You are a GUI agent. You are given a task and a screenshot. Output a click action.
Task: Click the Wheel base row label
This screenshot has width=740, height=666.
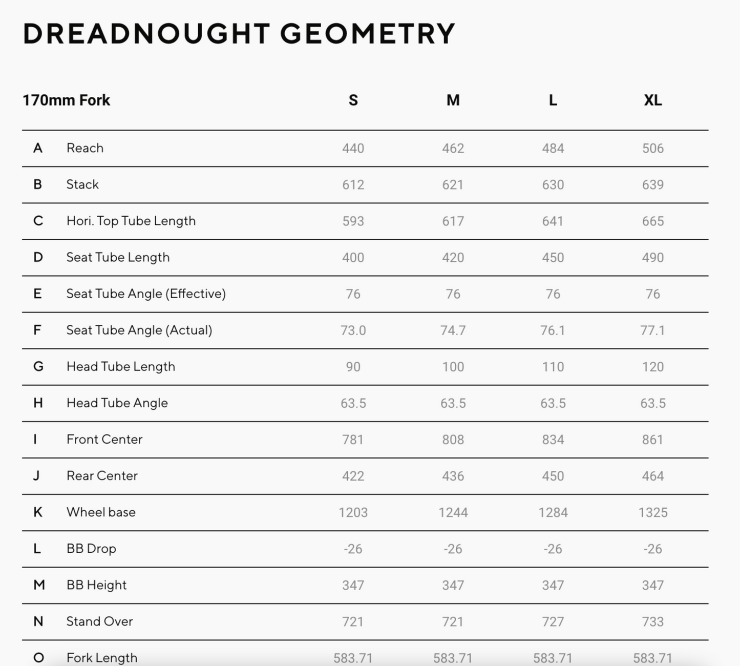(101, 512)
